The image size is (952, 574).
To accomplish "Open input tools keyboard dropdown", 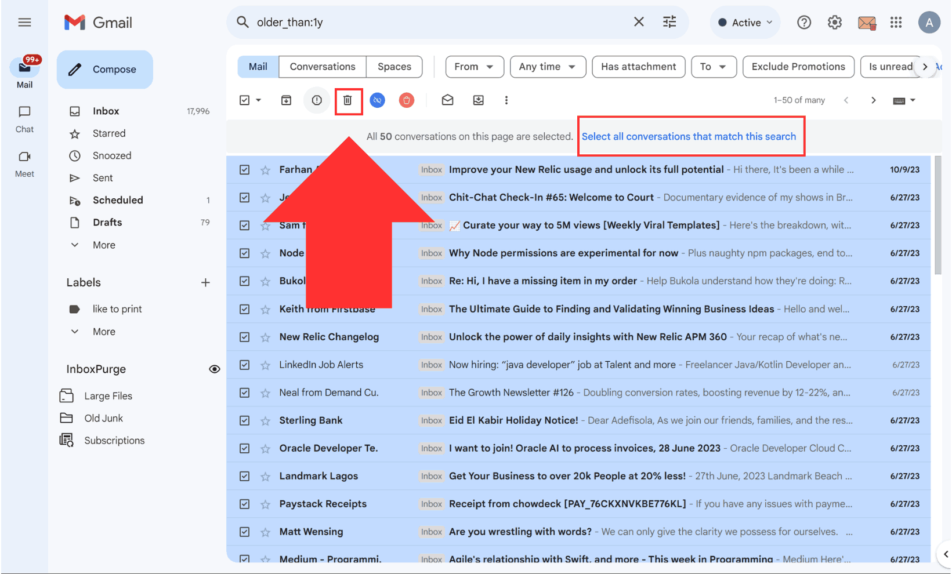I will 904,100.
